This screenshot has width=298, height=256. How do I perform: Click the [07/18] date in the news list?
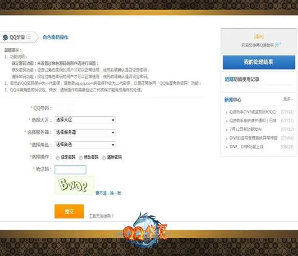[287, 112]
